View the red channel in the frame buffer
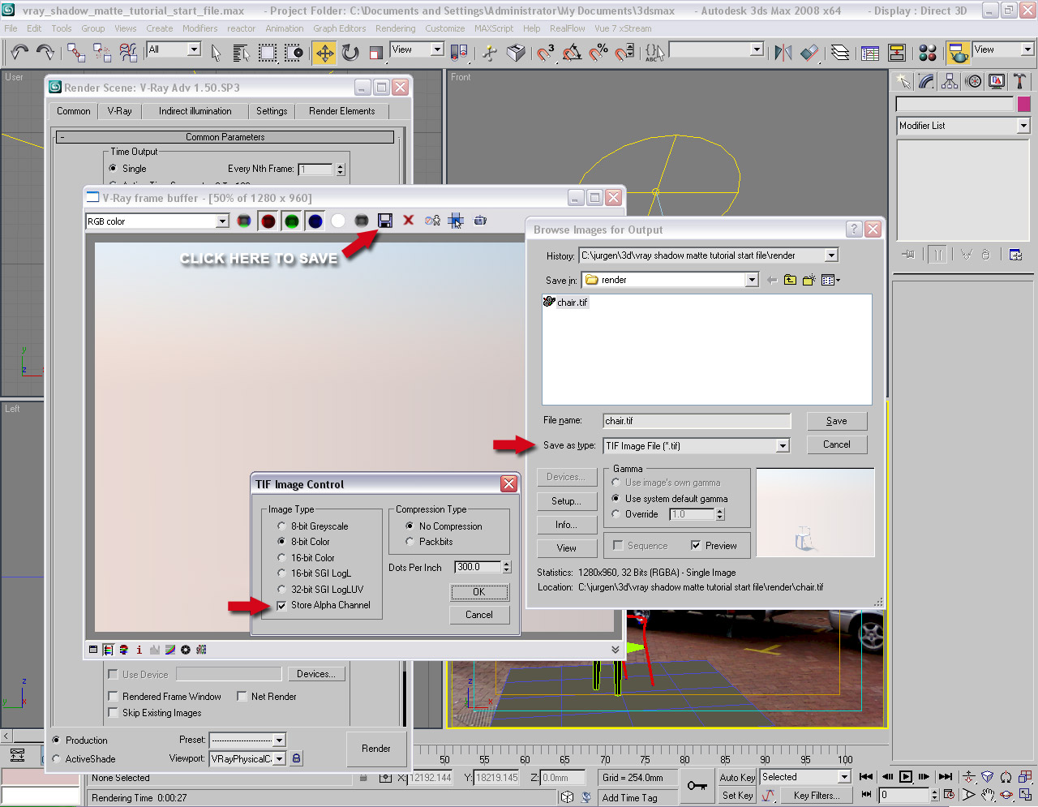1038x807 pixels. coord(268,220)
